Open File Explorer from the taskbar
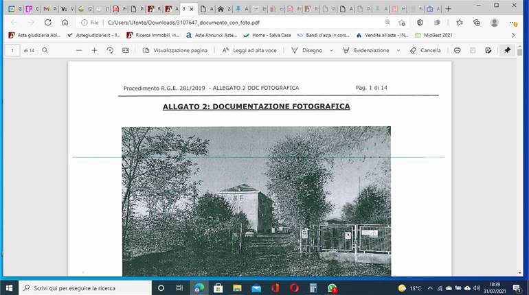This screenshot has height=295, width=529. click(237, 288)
